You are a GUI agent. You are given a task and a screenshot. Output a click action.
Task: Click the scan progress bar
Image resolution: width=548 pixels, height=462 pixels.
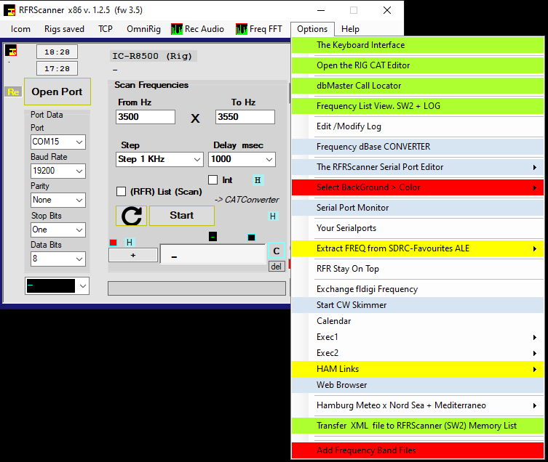coord(196,288)
